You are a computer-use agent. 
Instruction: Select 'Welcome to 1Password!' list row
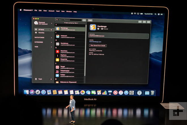pos(70,82)
